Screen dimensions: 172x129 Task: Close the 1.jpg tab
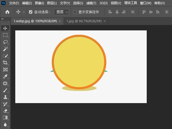pyautogui.click(x=105, y=21)
